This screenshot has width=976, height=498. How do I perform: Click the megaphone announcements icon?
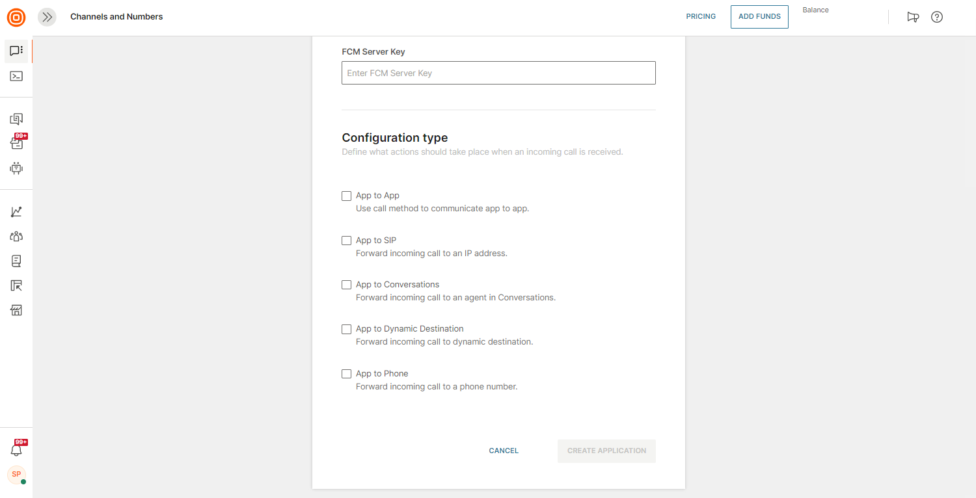[913, 18]
